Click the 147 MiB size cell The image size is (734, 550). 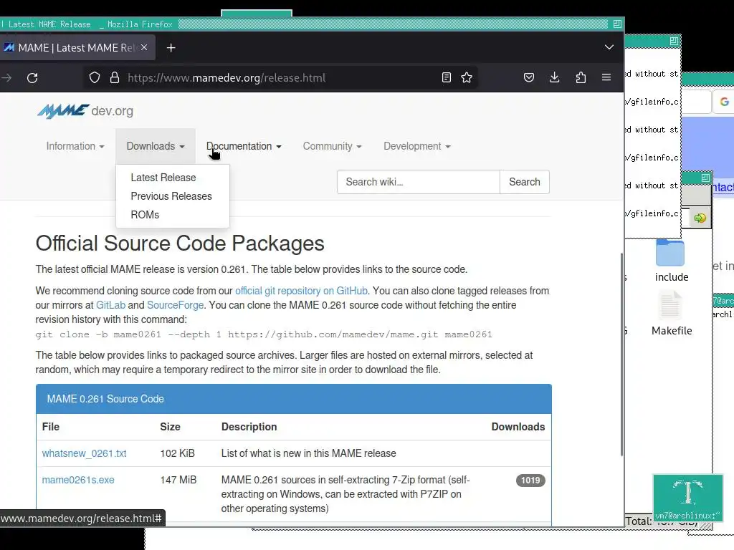click(x=178, y=480)
